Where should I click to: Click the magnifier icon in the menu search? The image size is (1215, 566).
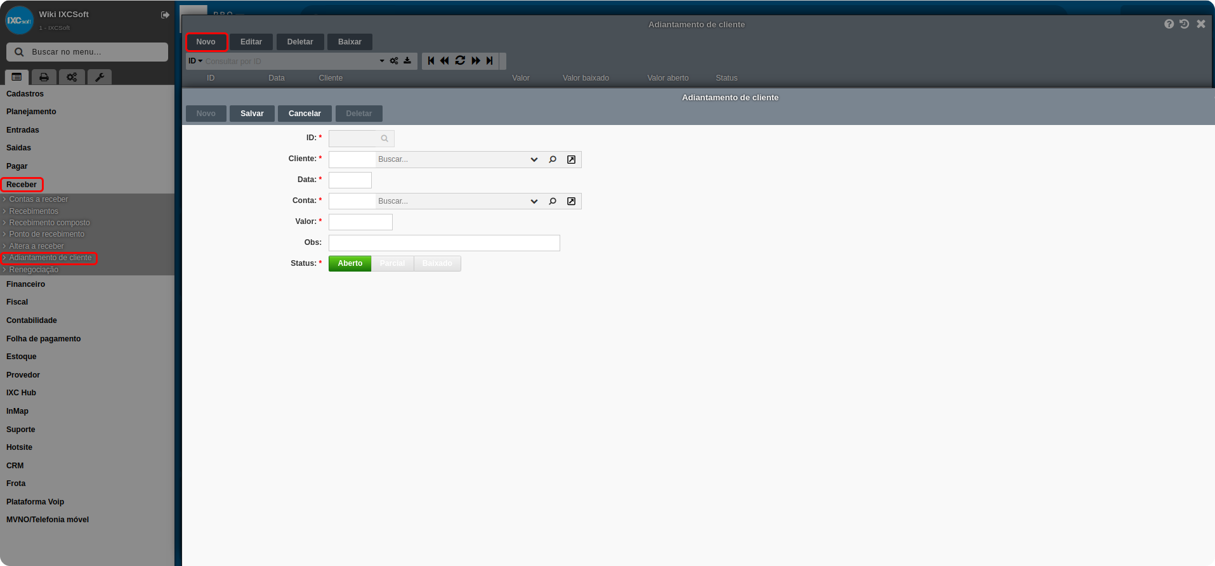pyautogui.click(x=19, y=52)
